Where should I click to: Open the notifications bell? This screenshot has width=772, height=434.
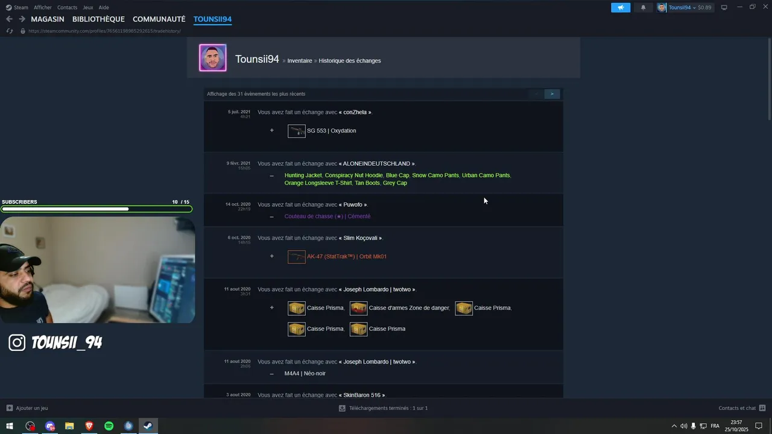643,7
